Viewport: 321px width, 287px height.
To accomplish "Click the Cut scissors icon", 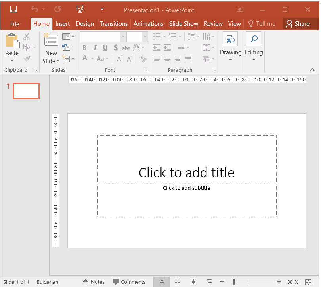I will tap(27, 37).
